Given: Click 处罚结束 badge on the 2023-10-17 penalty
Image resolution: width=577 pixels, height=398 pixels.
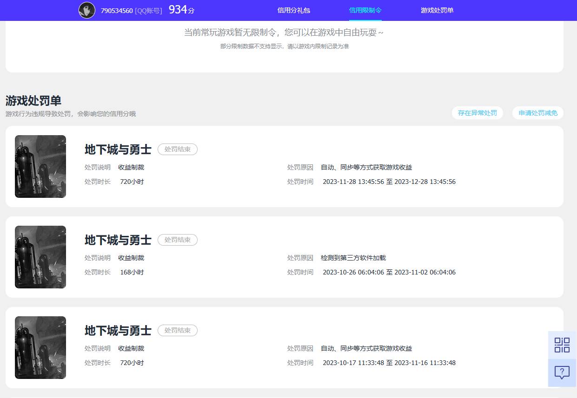Looking at the screenshot, I should pos(178,330).
